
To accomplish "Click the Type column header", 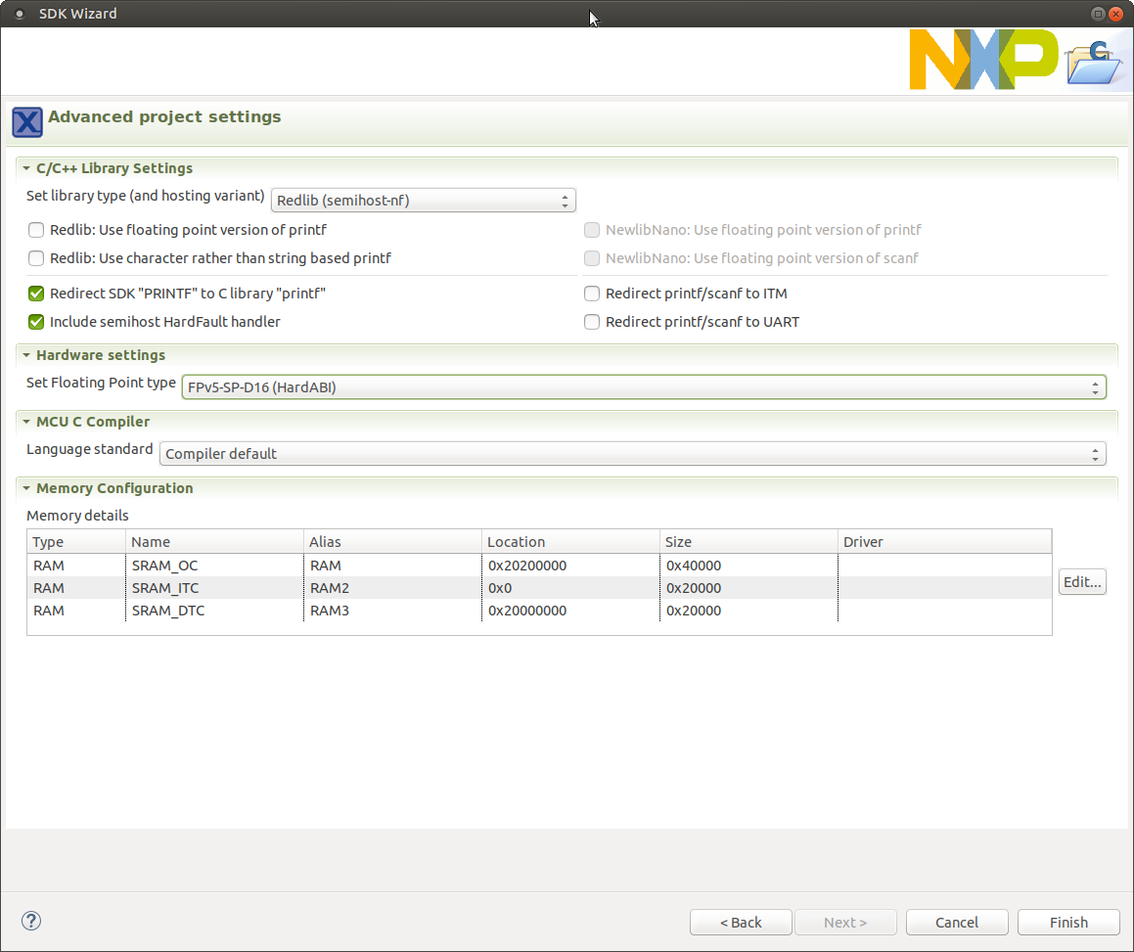I will pyautogui.click(x=76, y=542).
